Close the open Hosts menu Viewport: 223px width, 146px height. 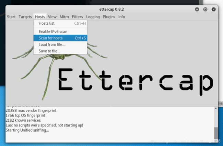click(x=40, y=17)
